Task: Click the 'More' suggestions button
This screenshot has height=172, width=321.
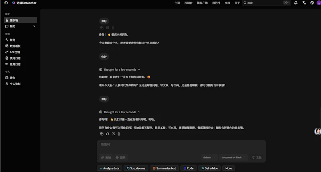Action: tap(228, 168)
